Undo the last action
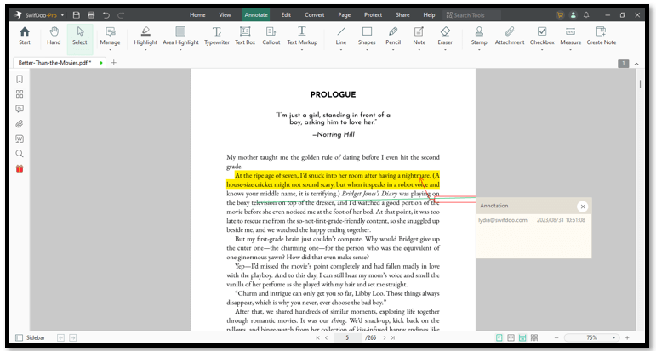656x351 pixels. (x=106, y=15)
